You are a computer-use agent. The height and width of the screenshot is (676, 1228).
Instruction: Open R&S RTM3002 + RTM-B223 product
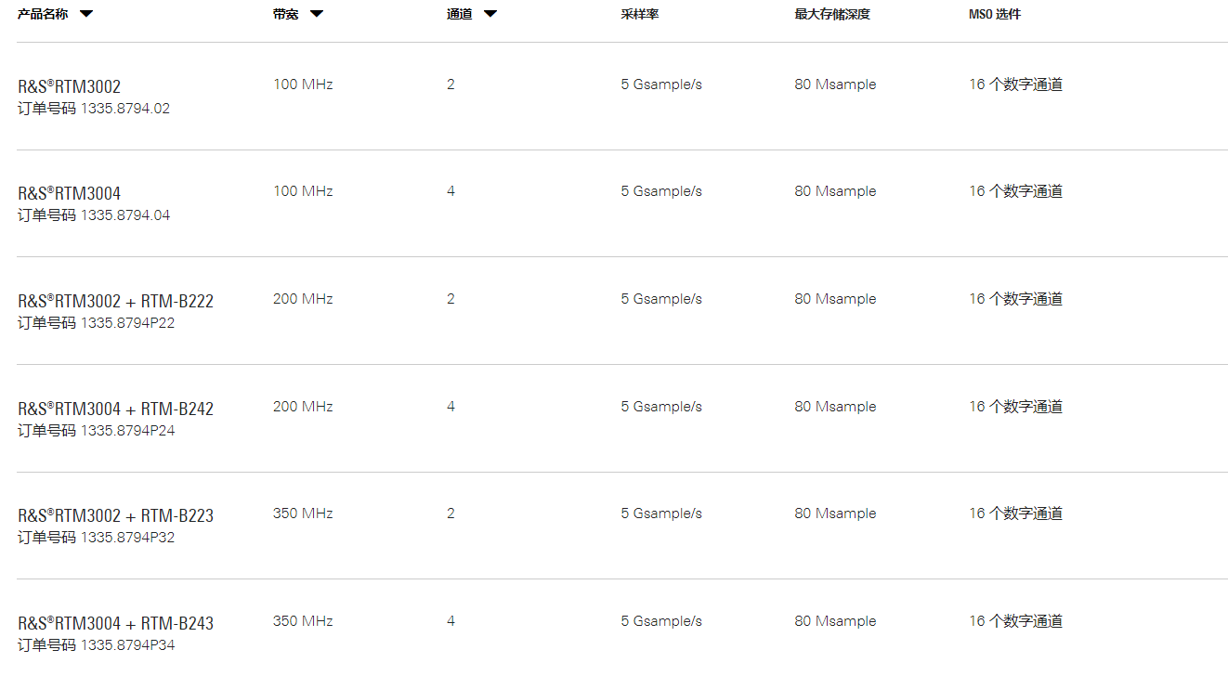pos(116,516)
